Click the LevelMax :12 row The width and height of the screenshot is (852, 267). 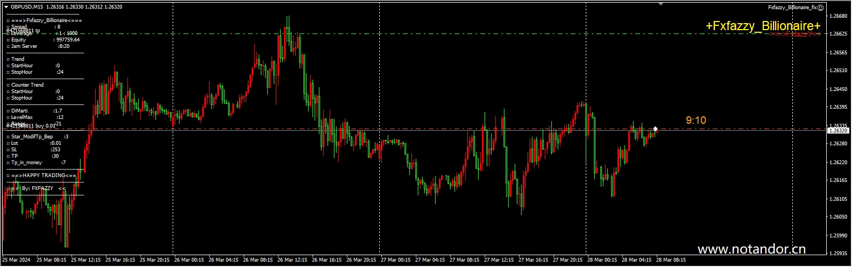click(x=35, y=117)
